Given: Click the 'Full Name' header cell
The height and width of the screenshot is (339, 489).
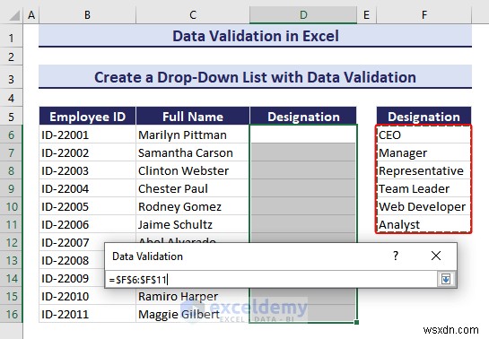Looking at the screenshot, I should tap(193, 117).
